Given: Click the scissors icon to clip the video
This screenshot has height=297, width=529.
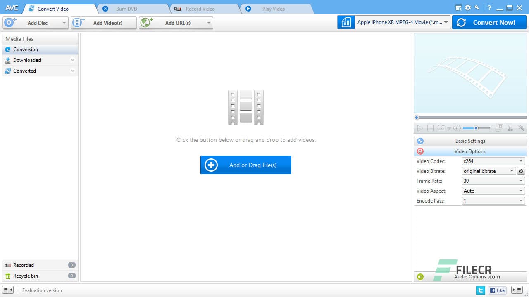Looking at the screenshot, I should 510,128.
